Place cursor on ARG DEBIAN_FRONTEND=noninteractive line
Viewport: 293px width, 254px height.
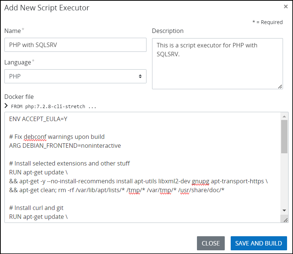(65, 146)
